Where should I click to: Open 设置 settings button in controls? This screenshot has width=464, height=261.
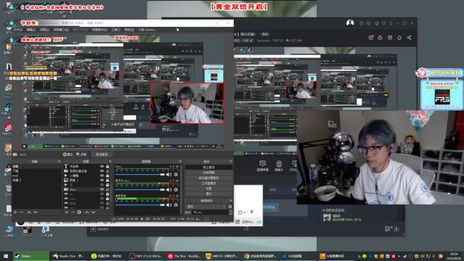[x=209, y=188]
